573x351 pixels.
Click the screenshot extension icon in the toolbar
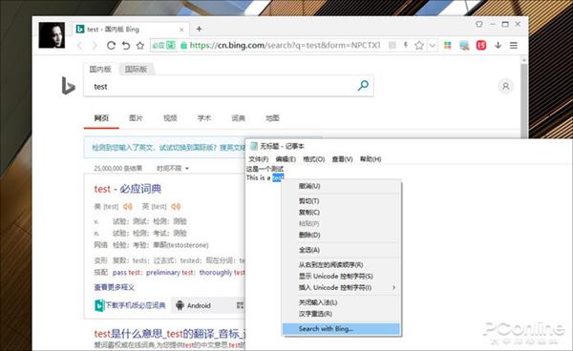(464, 46)
